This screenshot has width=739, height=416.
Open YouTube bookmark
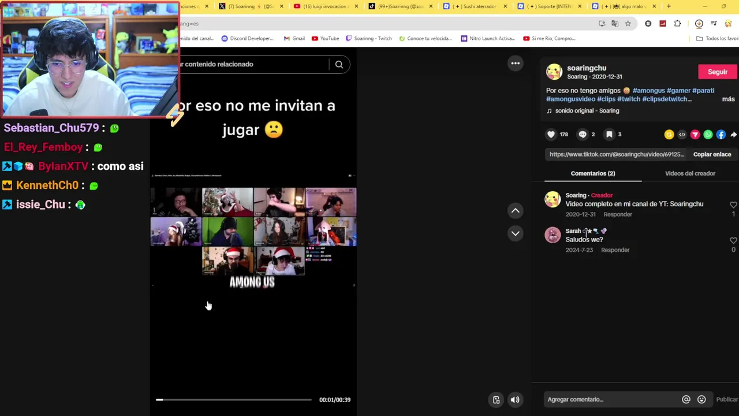(x=325, y=39)
